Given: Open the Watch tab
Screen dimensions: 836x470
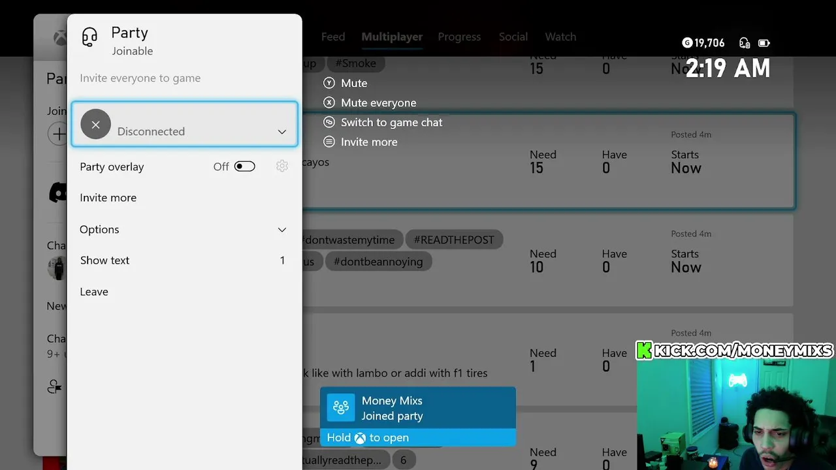Looking at the screenshot, I should pyautogui.click(x=560, y=37).
